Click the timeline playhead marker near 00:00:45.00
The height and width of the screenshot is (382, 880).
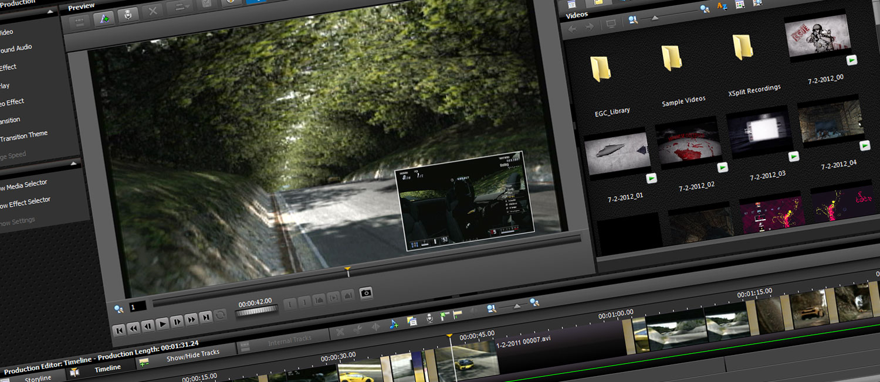tap(449, 336)
